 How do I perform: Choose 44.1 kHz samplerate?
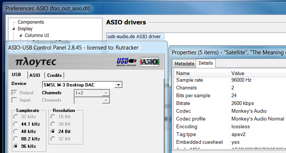(x=15, y=124)
